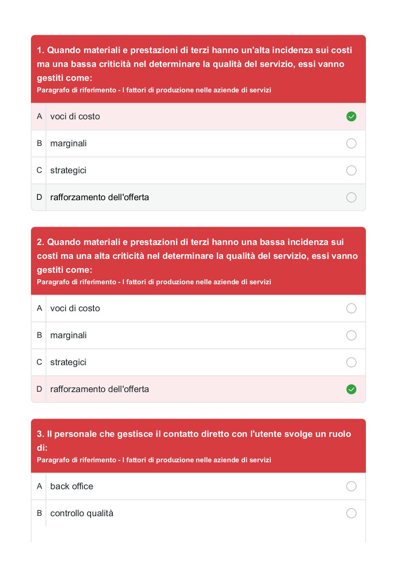Click the letter B label beside 'controllo qualità'

click(x=39, y=513)
